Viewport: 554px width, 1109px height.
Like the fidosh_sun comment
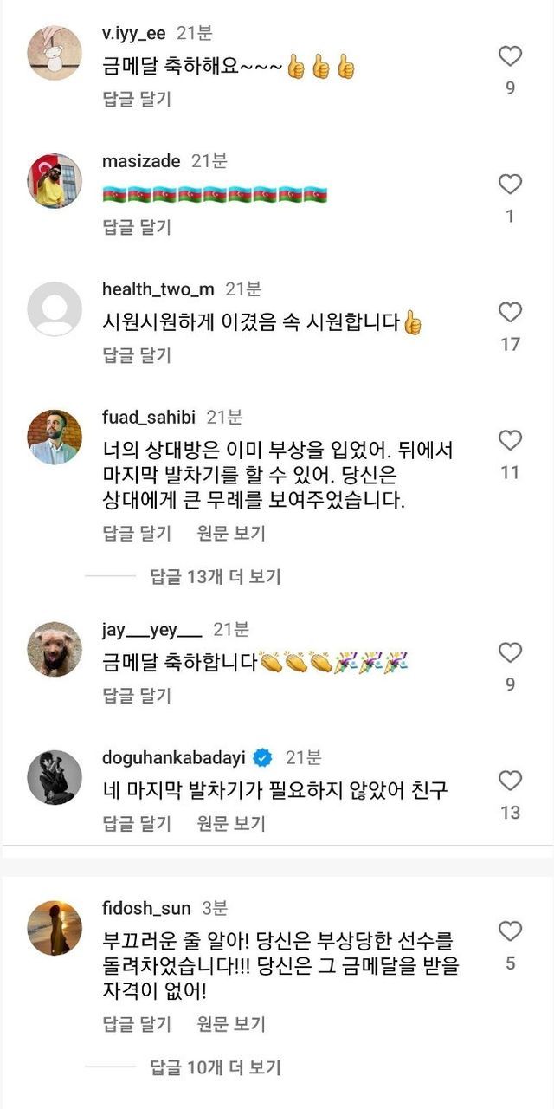pos(510,931)
